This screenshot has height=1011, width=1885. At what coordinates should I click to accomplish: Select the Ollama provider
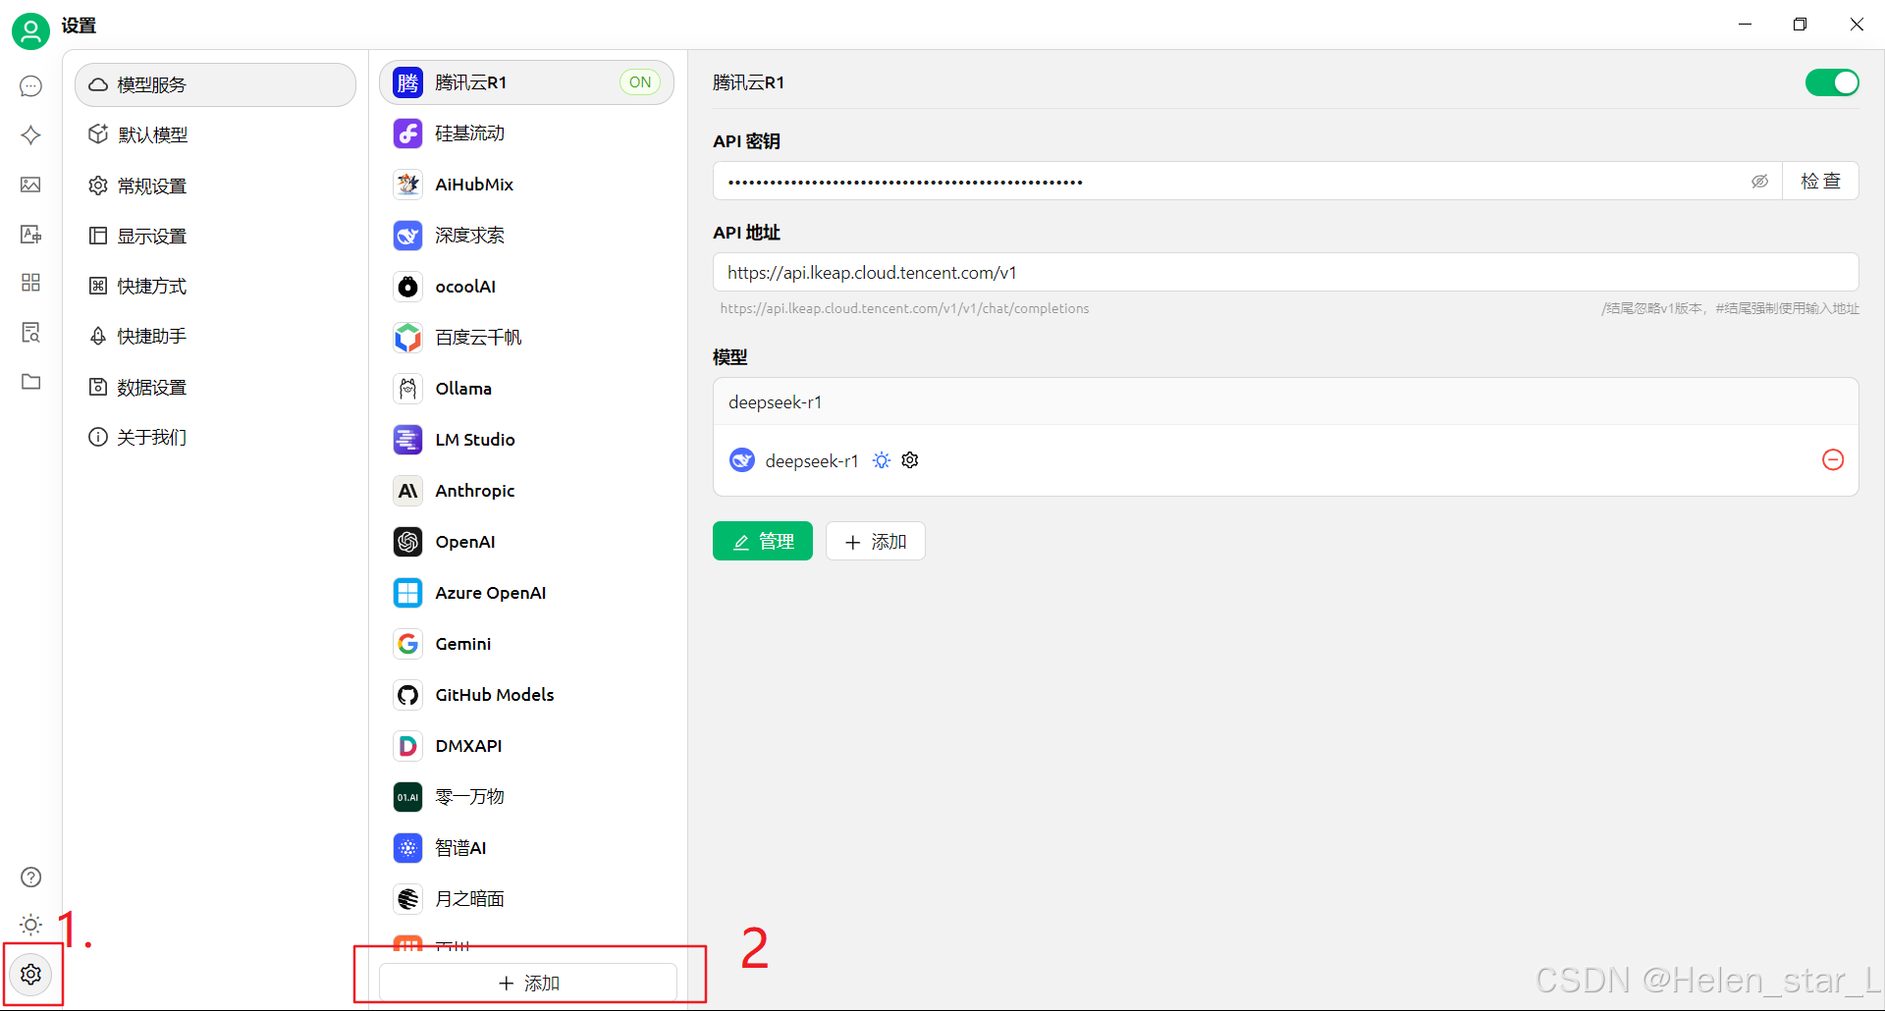click(x=526, y=389)
